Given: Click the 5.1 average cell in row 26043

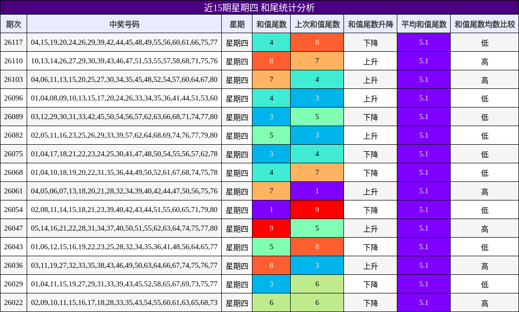Looking at the screenshot, I should point(423,247).
